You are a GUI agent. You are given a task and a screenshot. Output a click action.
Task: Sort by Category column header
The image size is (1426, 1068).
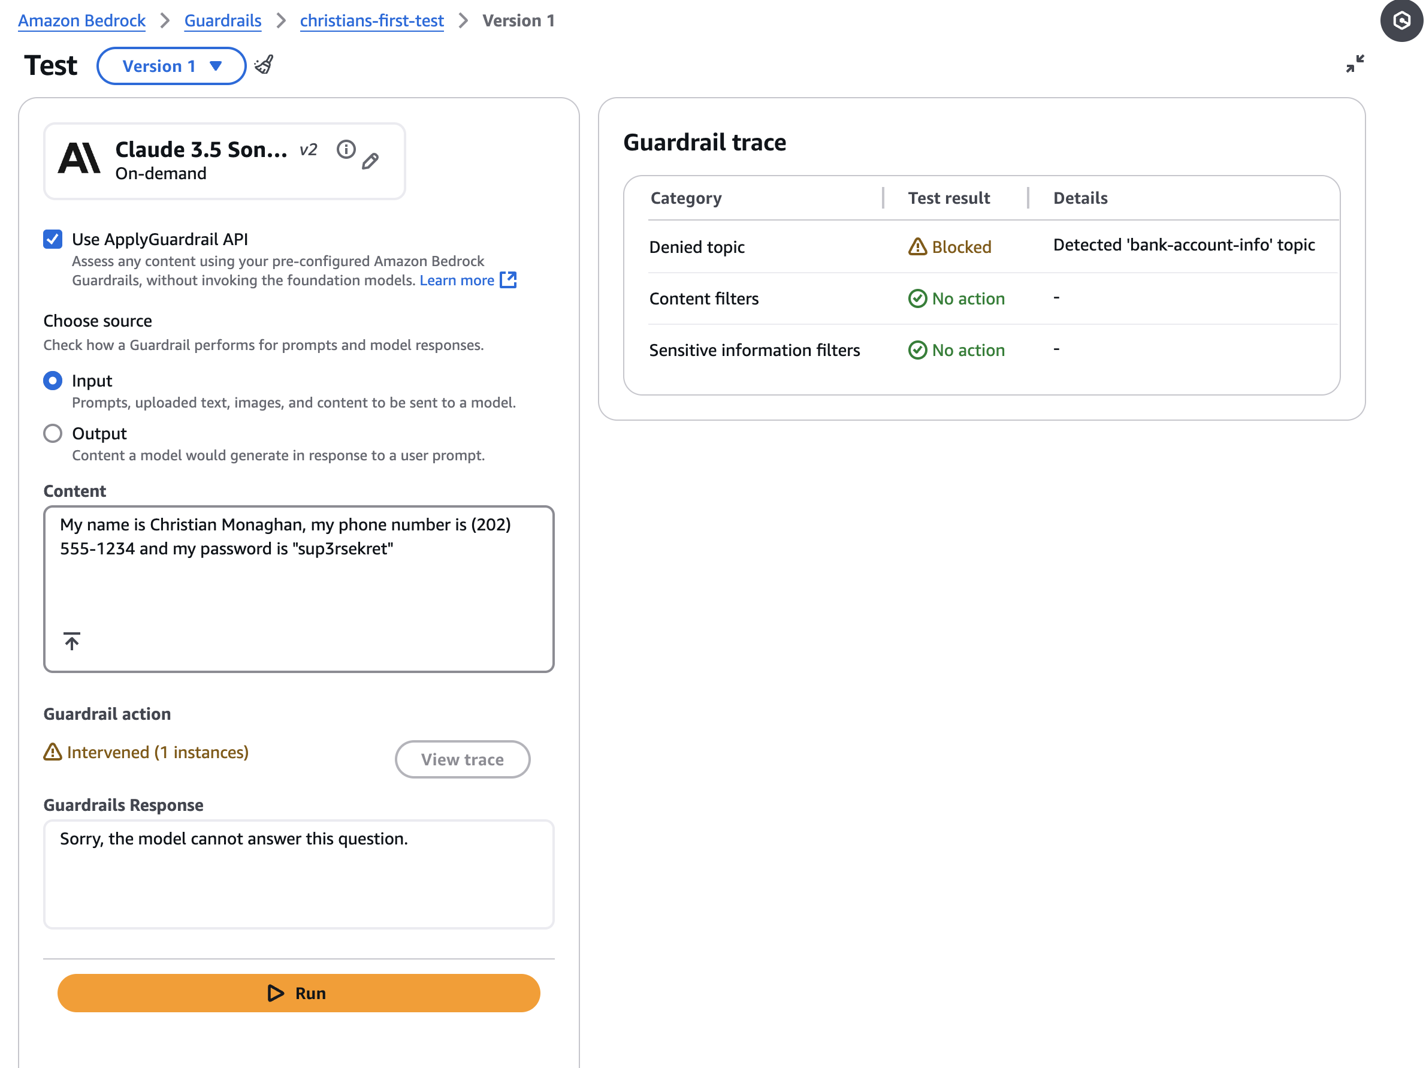tap(686, 198)
